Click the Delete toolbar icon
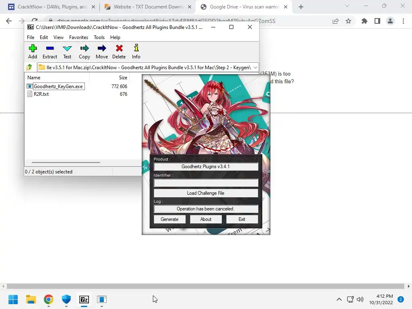412x309 pixels. 119,51
